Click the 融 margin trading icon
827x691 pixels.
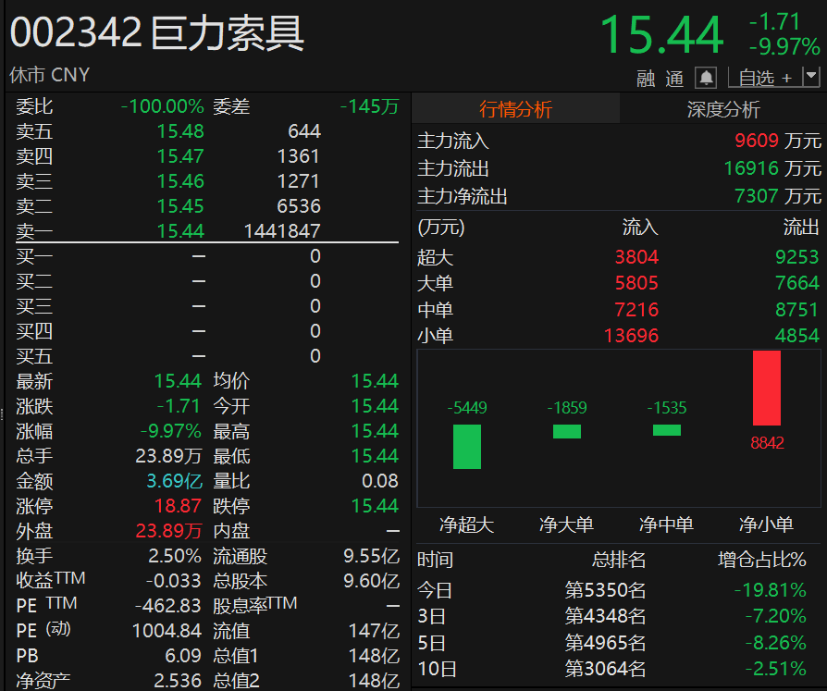pyautogui.click(x=645, y=79)
